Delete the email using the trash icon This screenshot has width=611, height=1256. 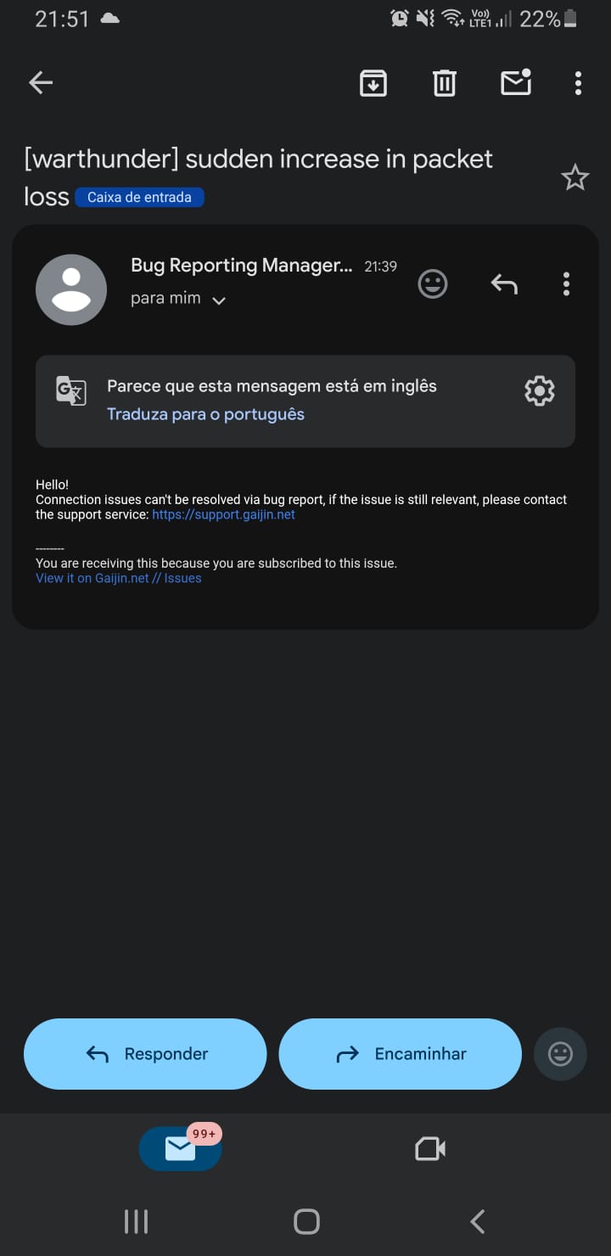(x=445, y=82)
